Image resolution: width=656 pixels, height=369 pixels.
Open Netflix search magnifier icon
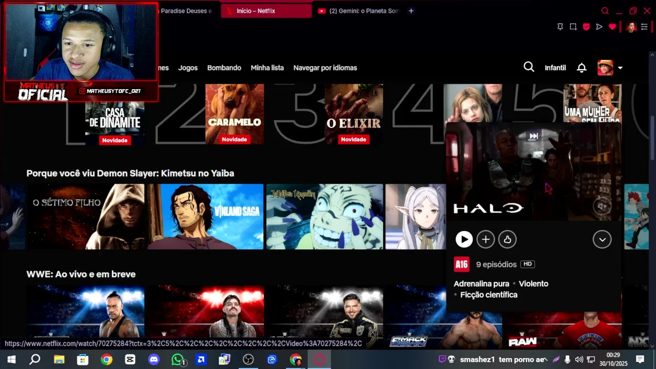tap(529, 67)
